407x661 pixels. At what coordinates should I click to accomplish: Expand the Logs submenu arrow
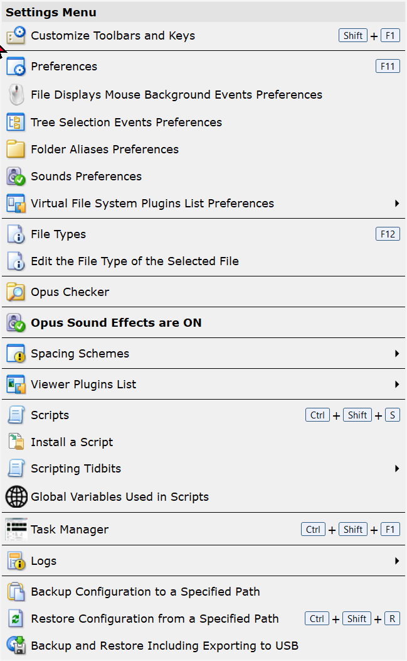(396, 560)
